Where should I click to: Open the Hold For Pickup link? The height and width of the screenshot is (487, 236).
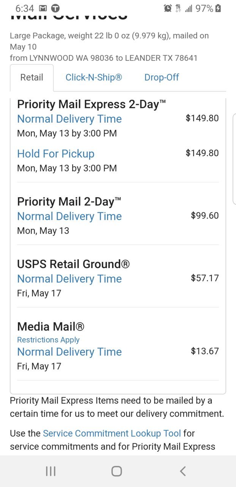coord(56,154)
